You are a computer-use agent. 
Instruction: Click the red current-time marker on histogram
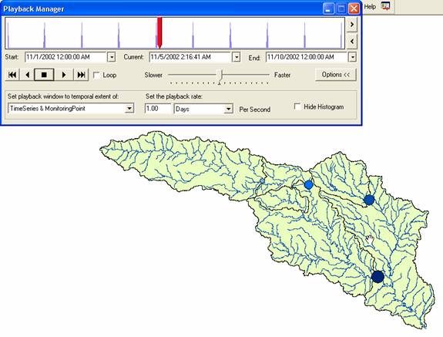159,32
